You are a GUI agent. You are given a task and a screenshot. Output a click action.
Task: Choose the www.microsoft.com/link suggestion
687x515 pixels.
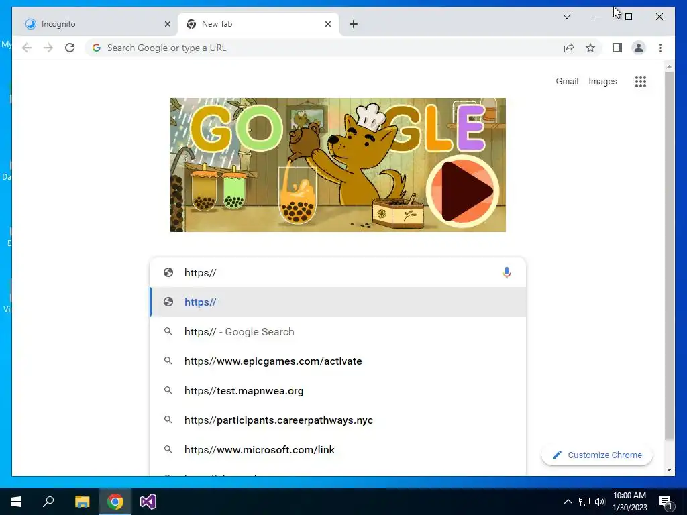click(337, 450)
